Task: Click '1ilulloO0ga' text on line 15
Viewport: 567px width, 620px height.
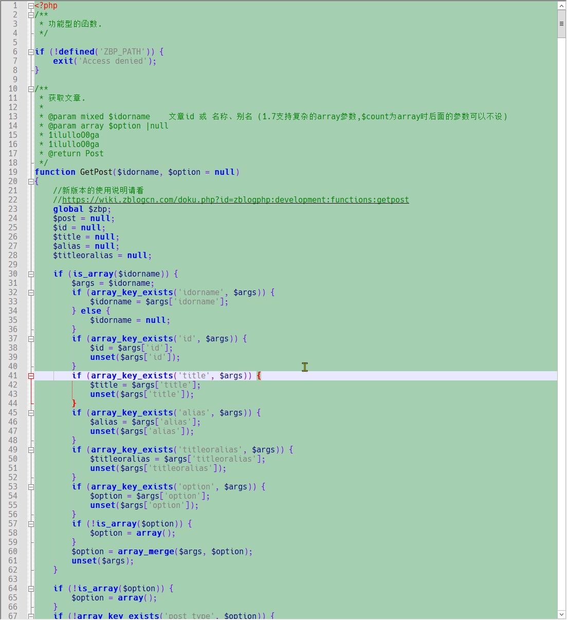Action: tap(74, 135)
